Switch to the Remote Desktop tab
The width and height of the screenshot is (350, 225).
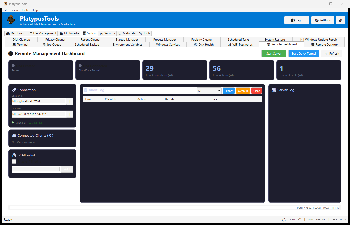324,44
